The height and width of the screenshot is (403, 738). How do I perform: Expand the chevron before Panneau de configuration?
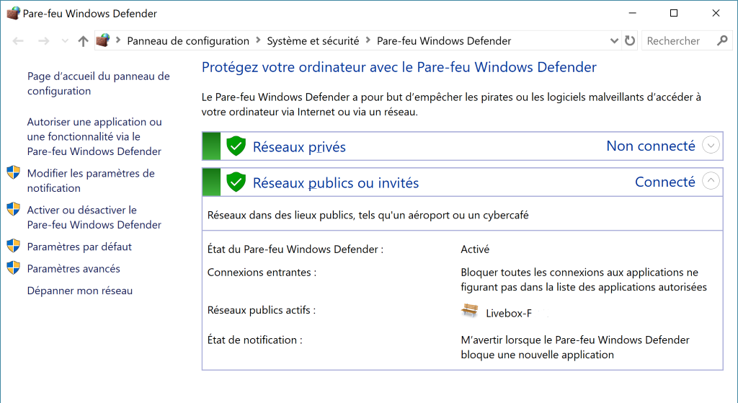(118, 41)
